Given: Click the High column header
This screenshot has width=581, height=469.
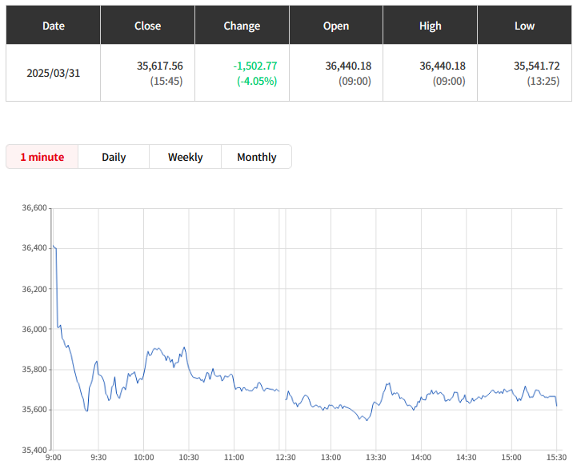Looking at the screenshot, I should pyautogui.click(x=431, y=26).
